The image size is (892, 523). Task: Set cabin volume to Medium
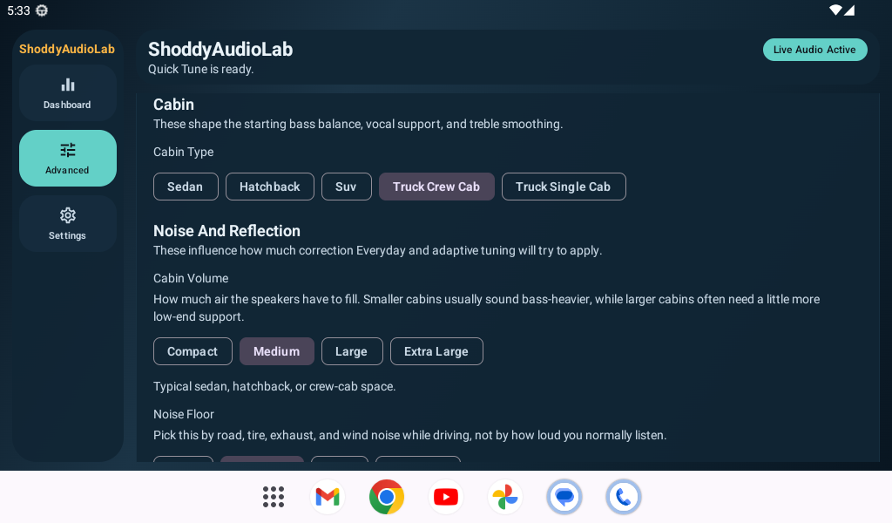coord(276,351)
